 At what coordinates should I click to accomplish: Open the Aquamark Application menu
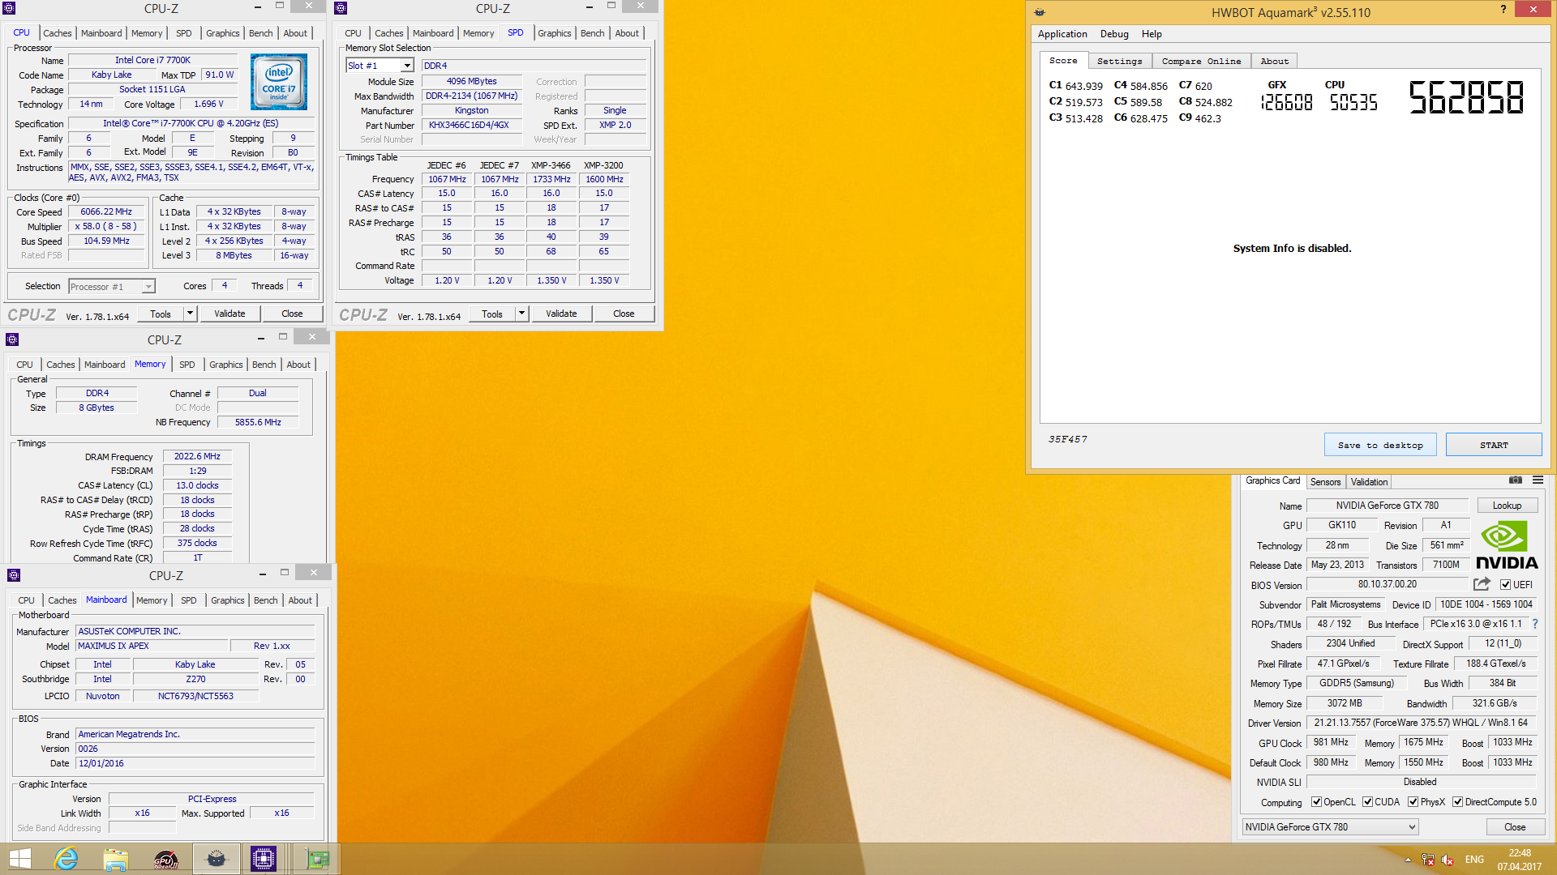1062,34
